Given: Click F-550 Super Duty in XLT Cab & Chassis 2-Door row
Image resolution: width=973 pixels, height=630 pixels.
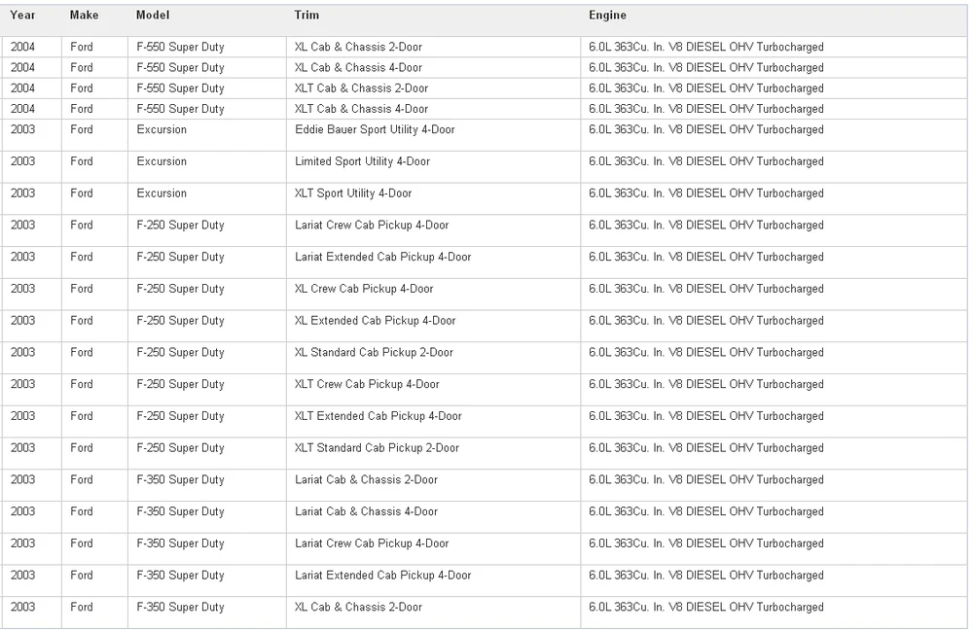Looking at the screenshot, I should [180, 88].
